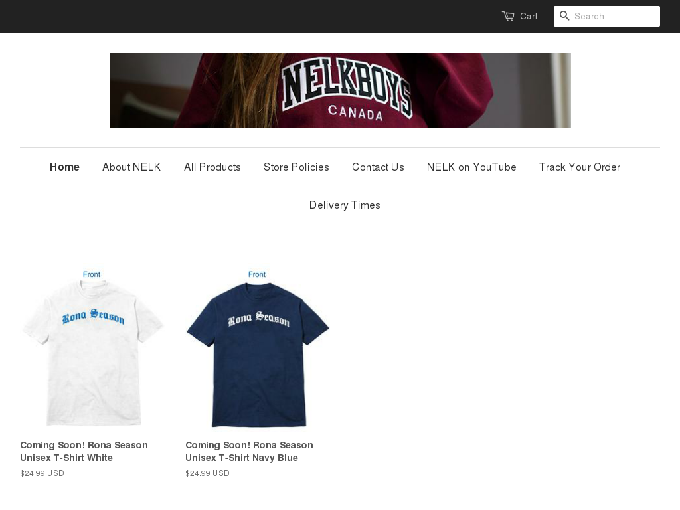Click the NELKBOYS Canada banner logo
The image size is (680, 510).
pyautogui.click(x=340, y=90)
